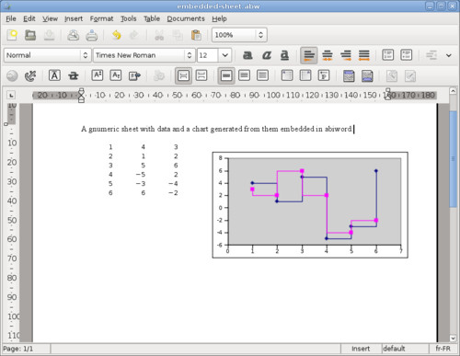Click the ruler tab-type selector box
The width and height of the screenshot is (460, 356).
11,95
